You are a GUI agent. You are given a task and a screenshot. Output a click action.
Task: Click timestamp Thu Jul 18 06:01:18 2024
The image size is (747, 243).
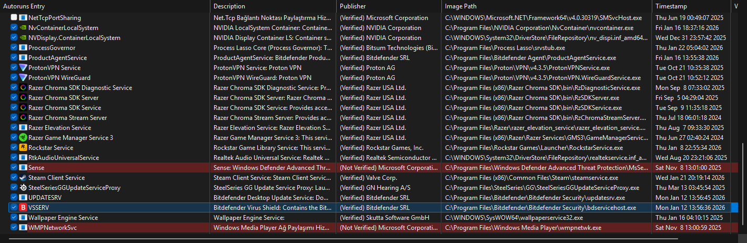click(690, 118)
